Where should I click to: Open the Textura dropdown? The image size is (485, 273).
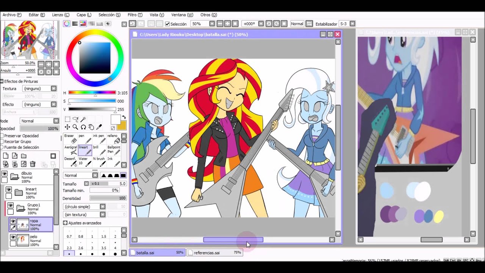click(40, 89)
